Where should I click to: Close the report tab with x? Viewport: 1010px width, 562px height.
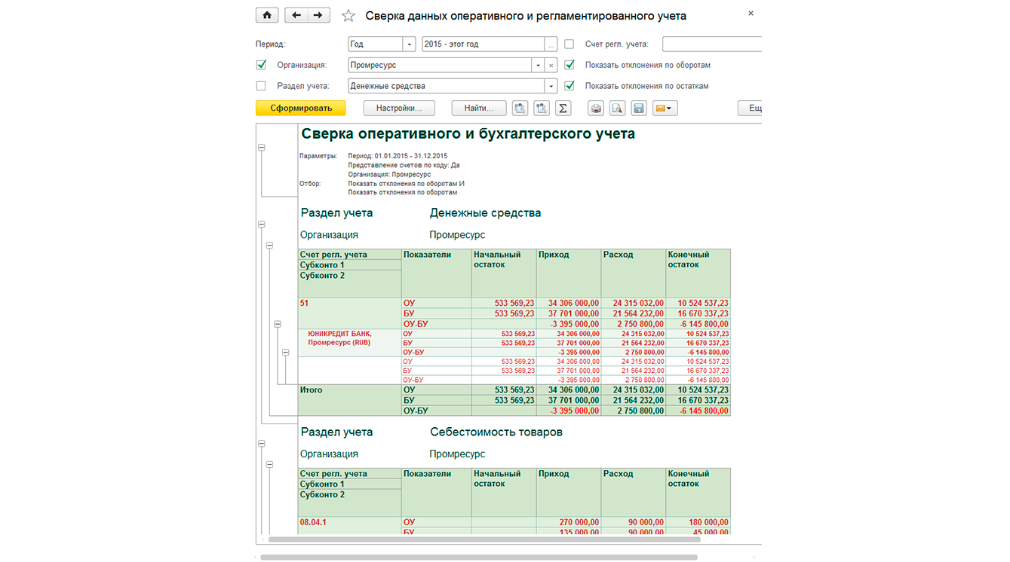pos(751,14)
